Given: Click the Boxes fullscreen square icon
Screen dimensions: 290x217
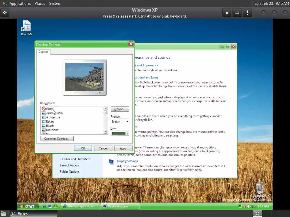Looking at the screenshot, I should [x=227, y=13].
